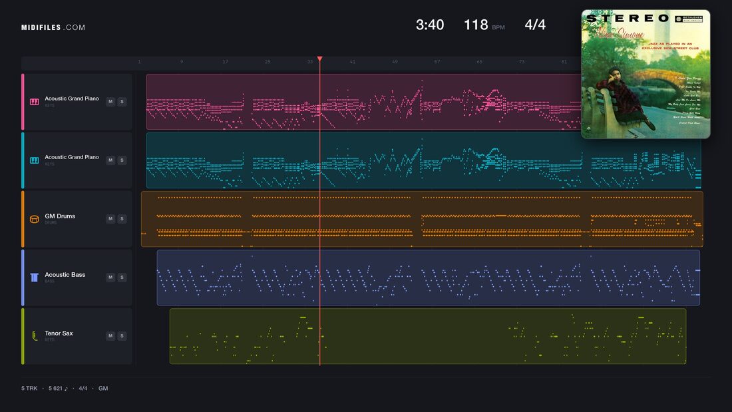The height and width of the screenshot is (412, 732).
Task: Jump to bar 17 on the ruler
Action: (x=225, y=62)
